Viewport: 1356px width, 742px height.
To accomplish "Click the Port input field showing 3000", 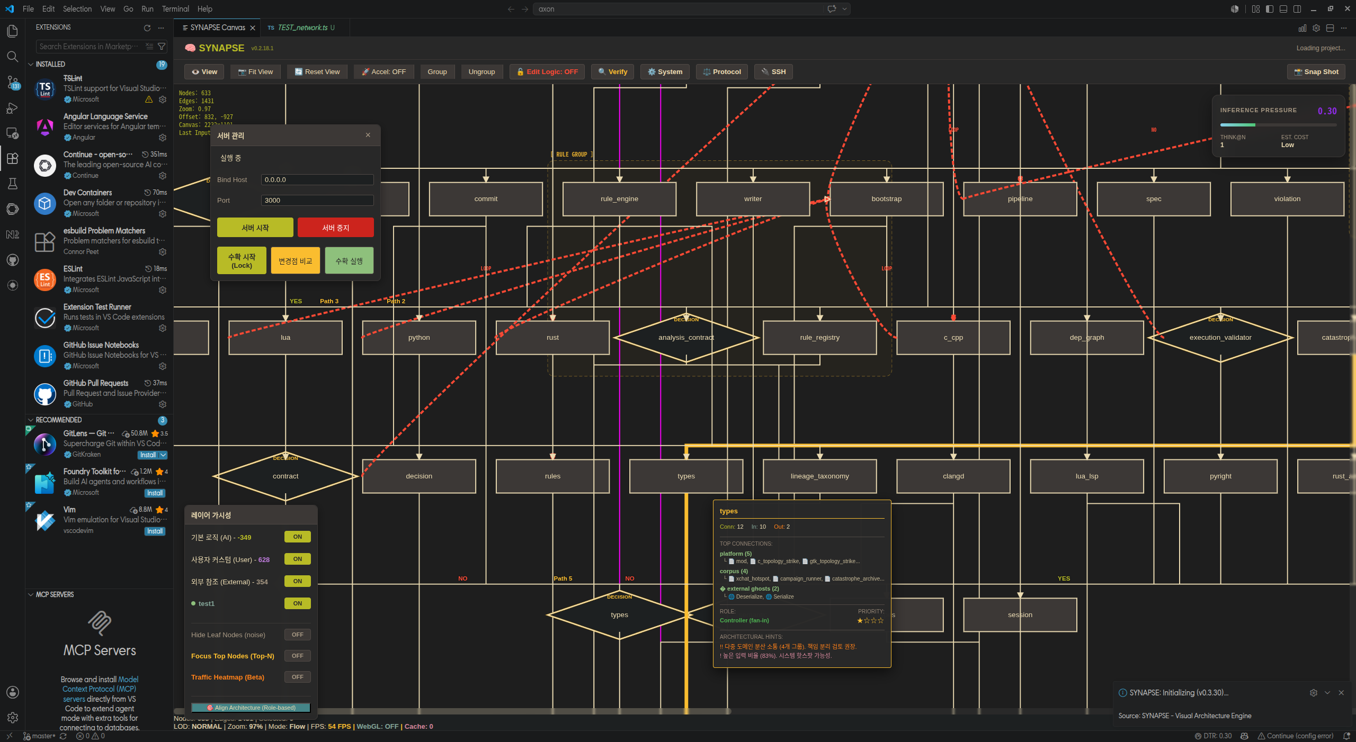I will click(x=317, y=200).
